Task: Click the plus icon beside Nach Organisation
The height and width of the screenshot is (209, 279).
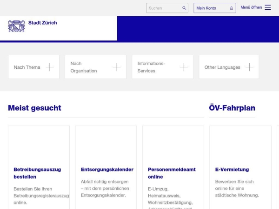Action: click(117, 67)
